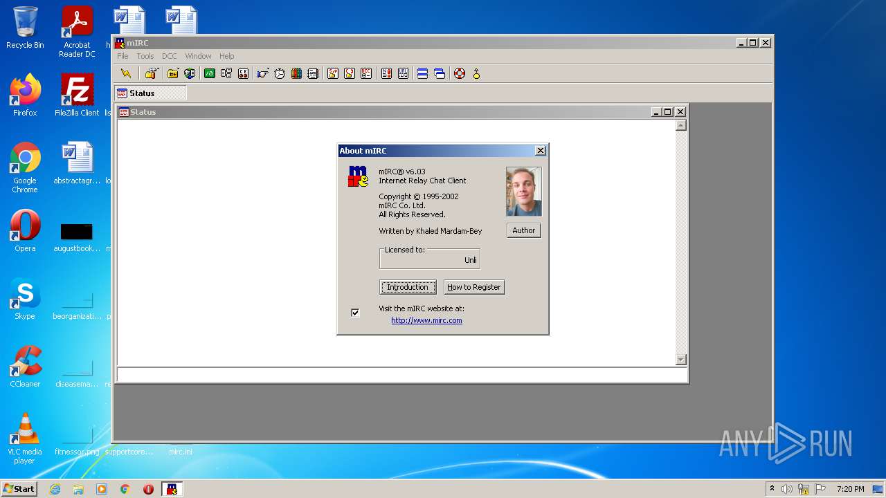This screenshot has height=498, width=886.
Task: Toggle the checkbox in About mIRC dialog
Action: click(x=355, y=313)
